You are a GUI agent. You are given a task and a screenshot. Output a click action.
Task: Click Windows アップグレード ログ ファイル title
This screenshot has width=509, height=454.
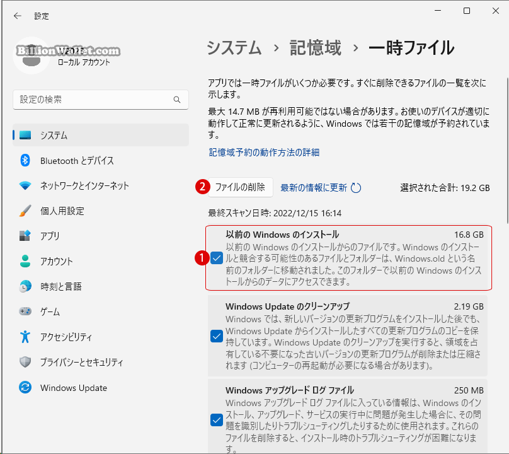290,390
